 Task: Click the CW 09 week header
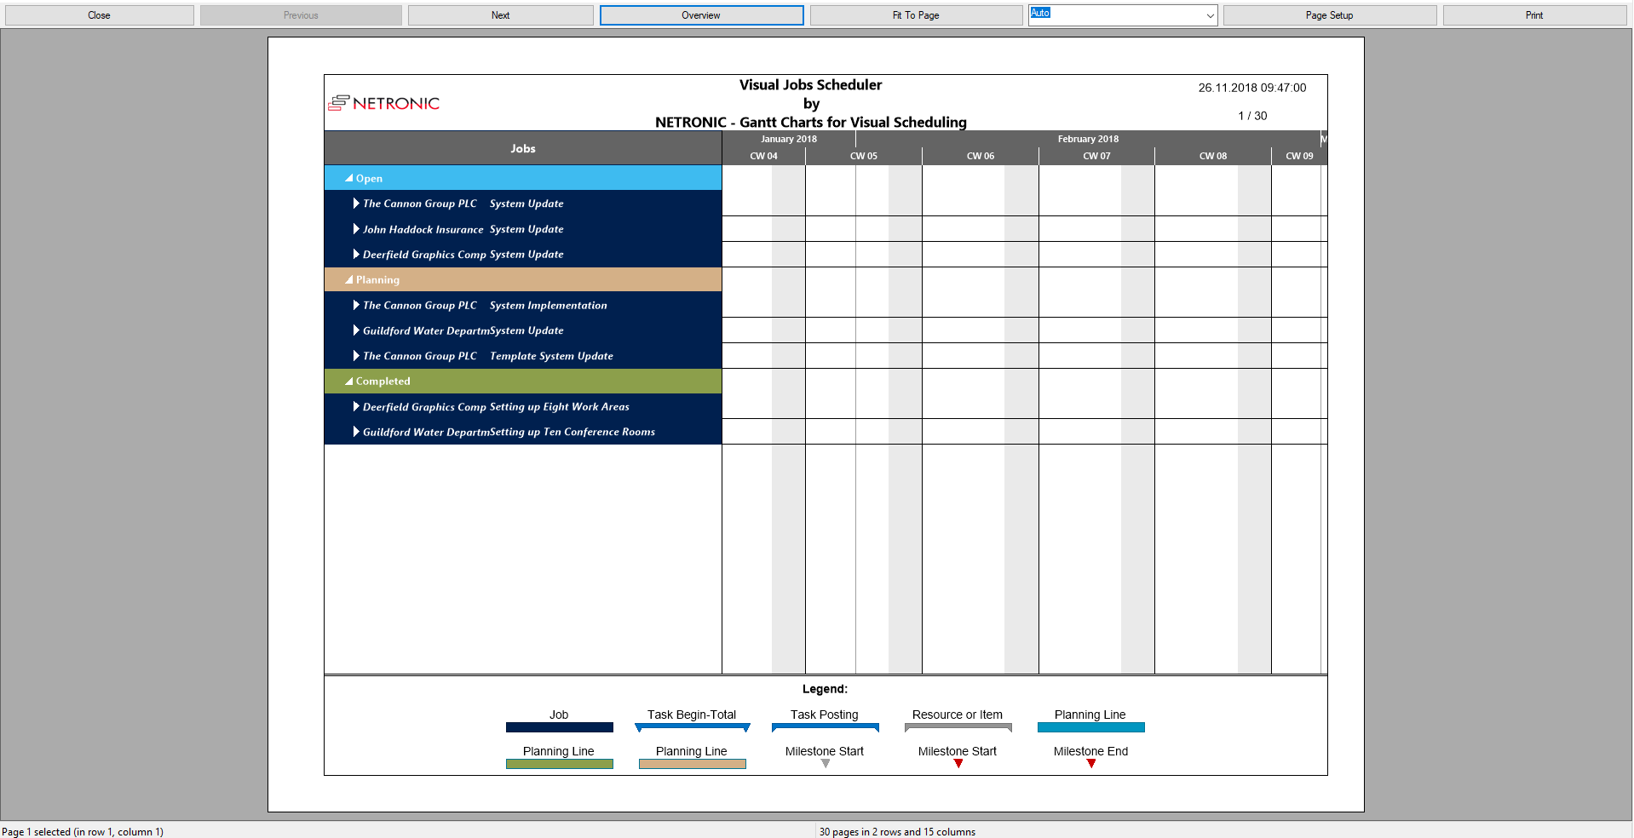pos(1299,156)
